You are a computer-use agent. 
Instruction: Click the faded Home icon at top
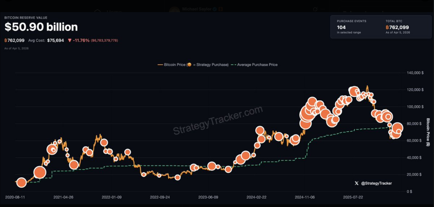tap(97, 12)
